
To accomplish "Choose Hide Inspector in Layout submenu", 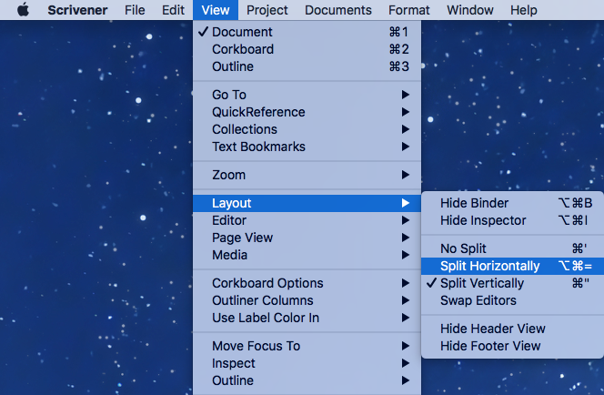I will 513,220.
